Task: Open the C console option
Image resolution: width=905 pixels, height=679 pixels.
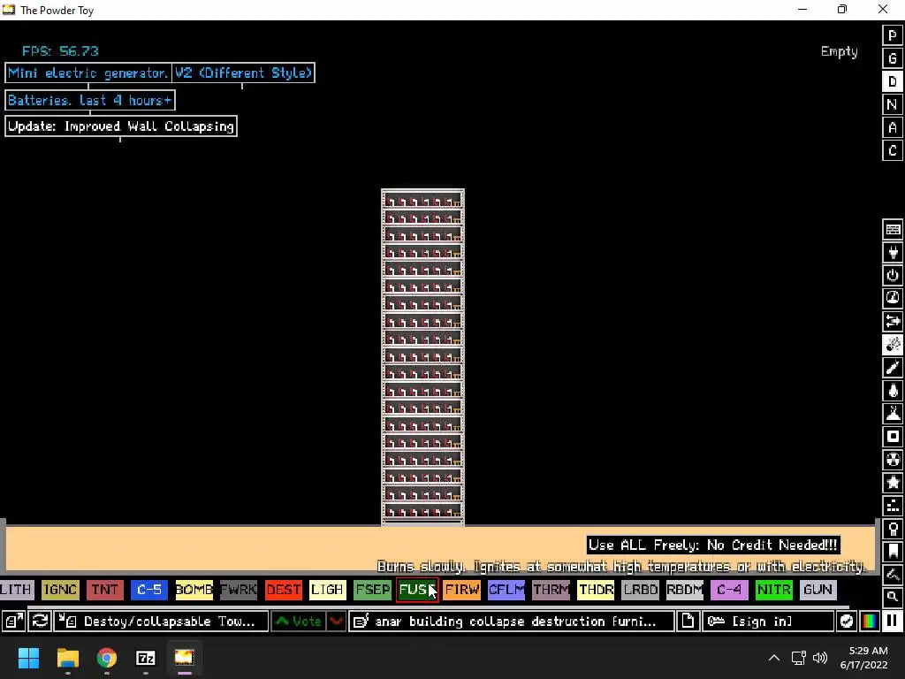Action: (x=893, y=150)
